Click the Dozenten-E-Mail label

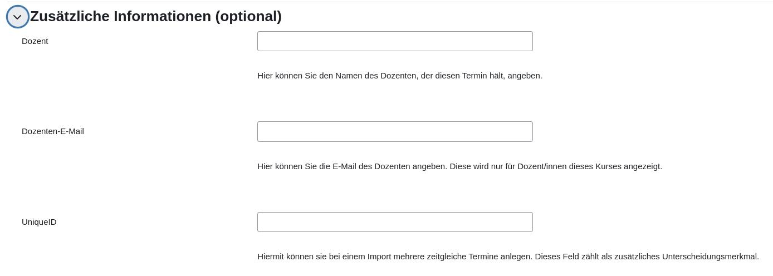click(52, 131)
